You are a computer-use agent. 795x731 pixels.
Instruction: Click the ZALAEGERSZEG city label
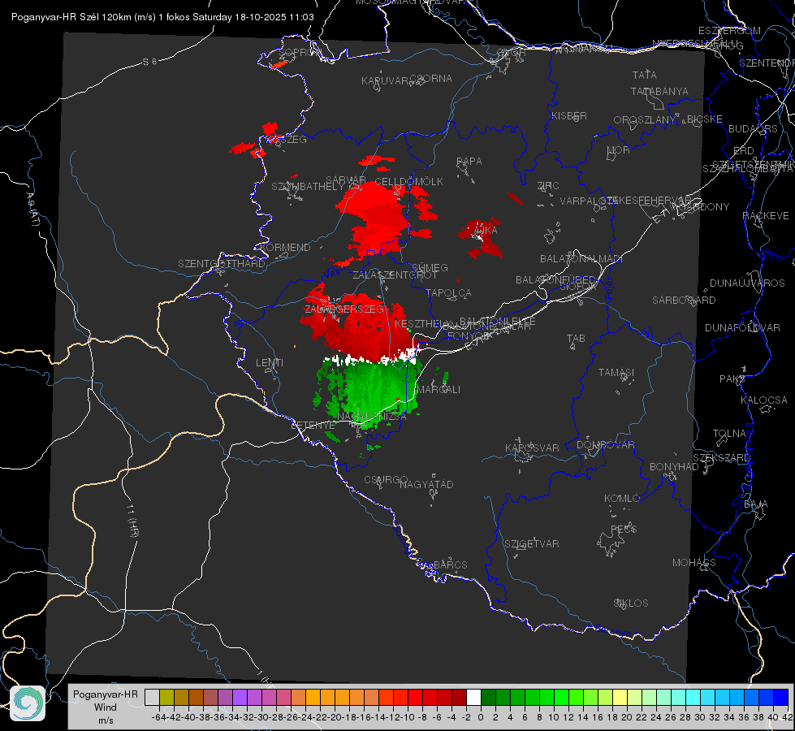pyautogui.click(x=344, y=309)
